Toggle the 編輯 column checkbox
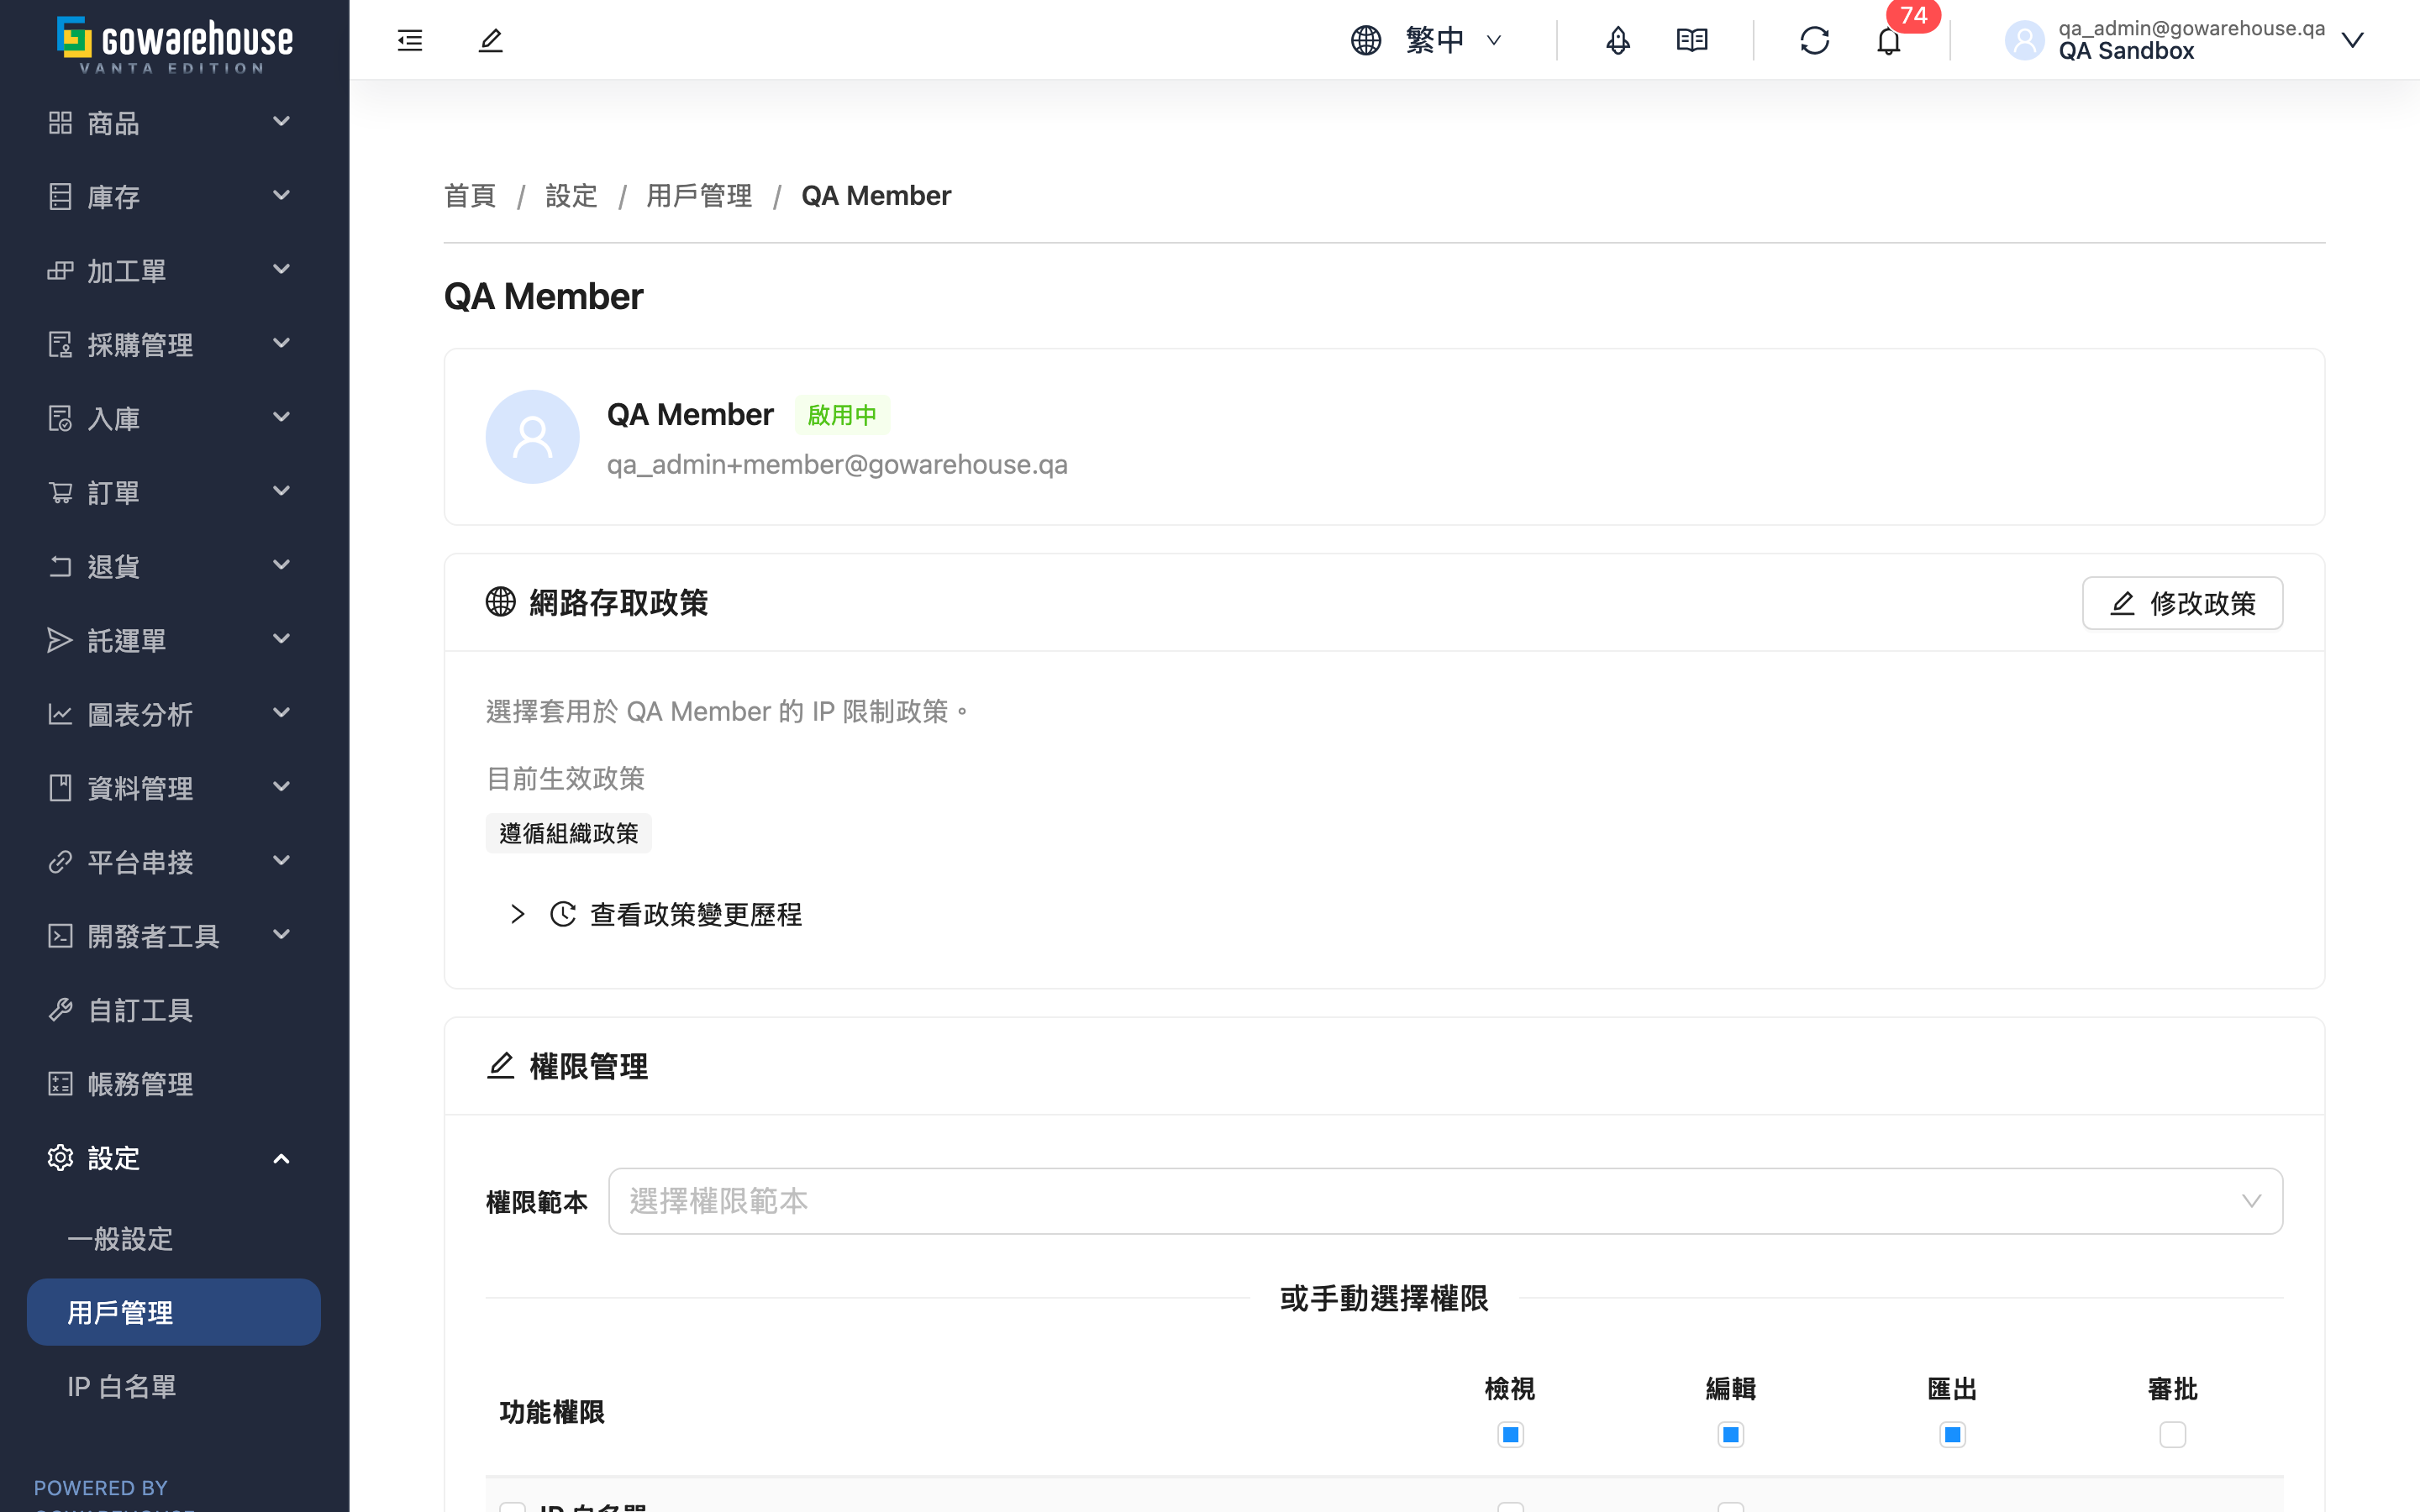2420x1512 pixels. pos(1731,1435)
